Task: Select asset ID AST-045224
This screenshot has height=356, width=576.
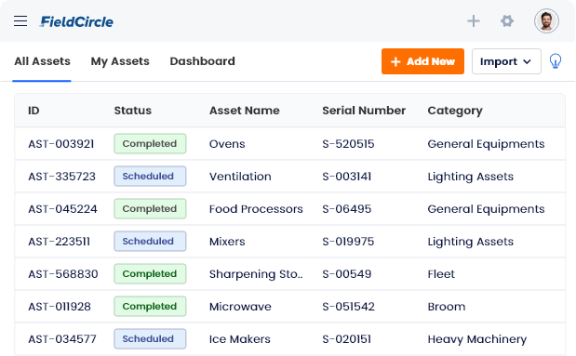Action: click(63, 209)
